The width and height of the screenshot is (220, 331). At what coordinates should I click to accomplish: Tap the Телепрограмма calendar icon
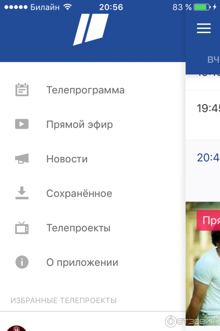22,90
